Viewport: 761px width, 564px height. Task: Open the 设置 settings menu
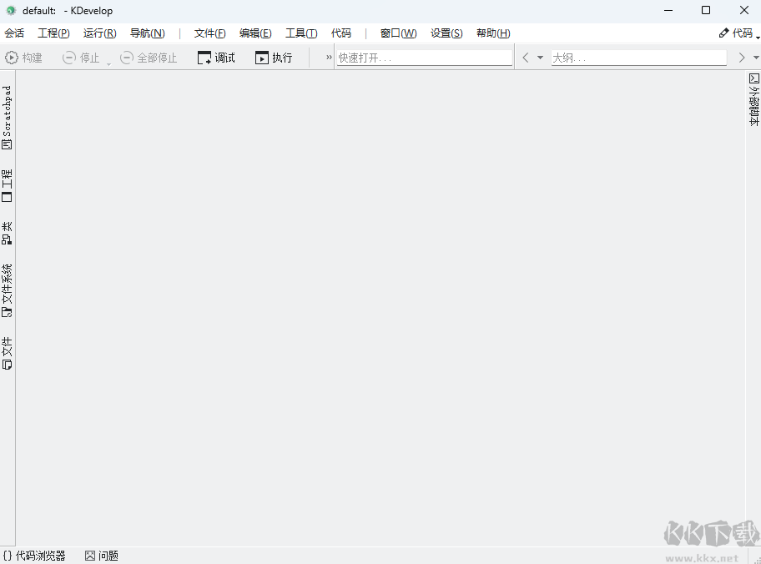[x=446, y=33]
